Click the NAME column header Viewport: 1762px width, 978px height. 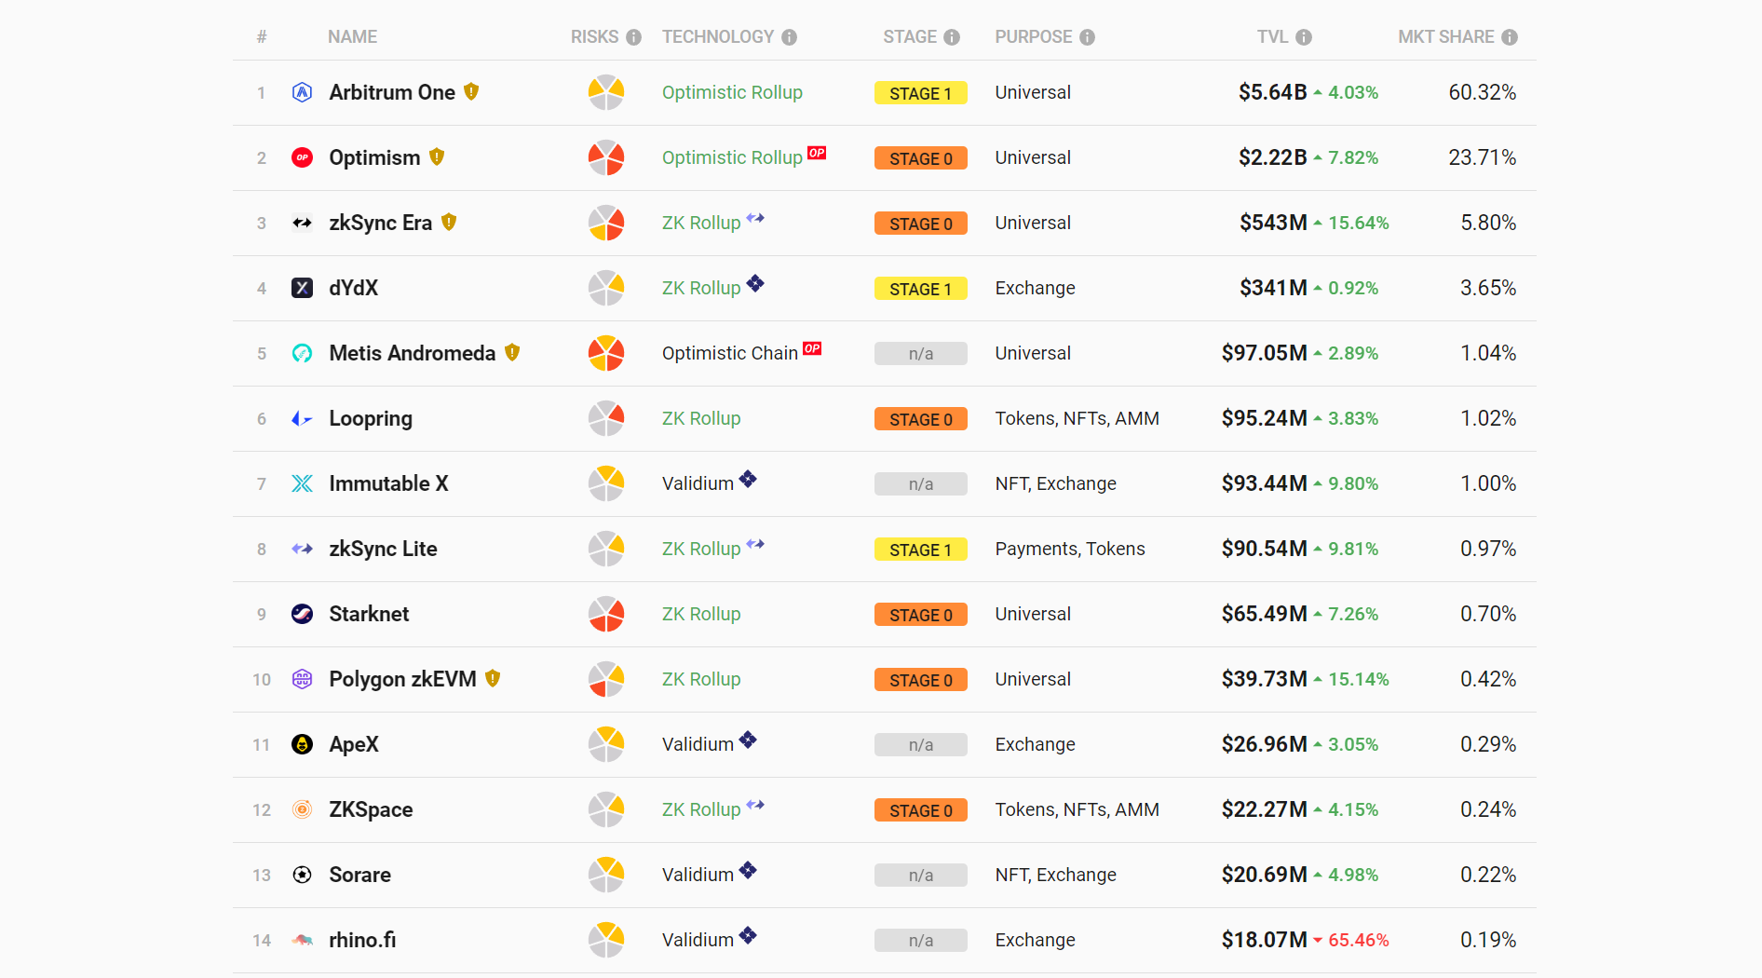[x=352, y=37]
